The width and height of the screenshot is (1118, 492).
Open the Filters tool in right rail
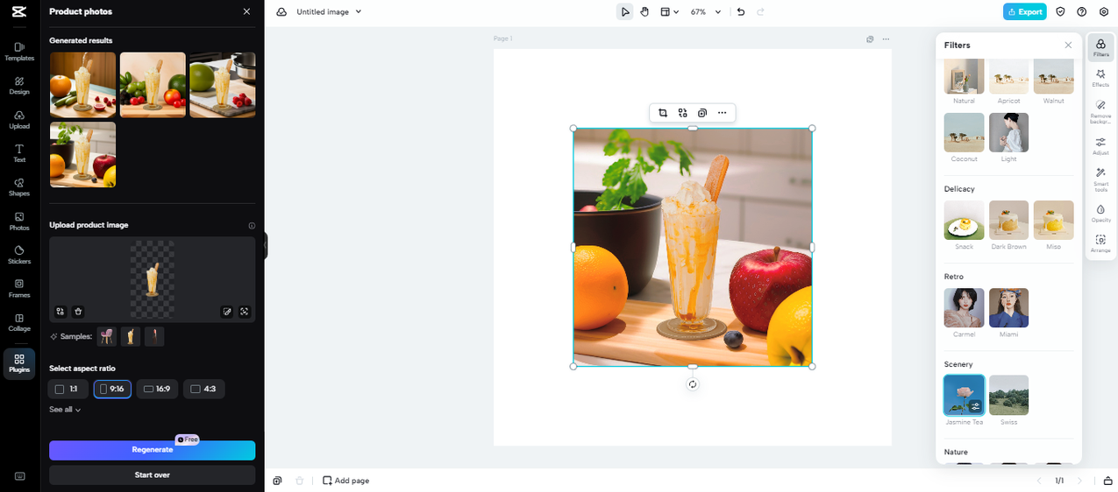pos(1100,47)
